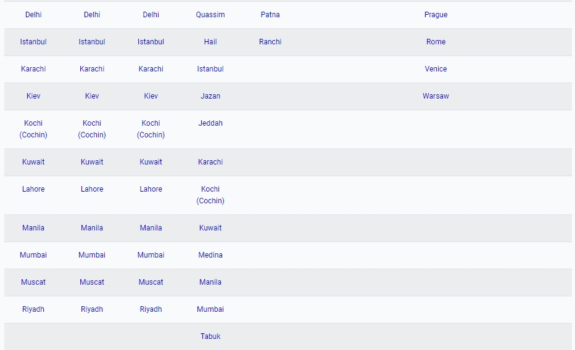The image size is (575, 350).
Task: Click the Jazan city link
Action: [210, 96]
